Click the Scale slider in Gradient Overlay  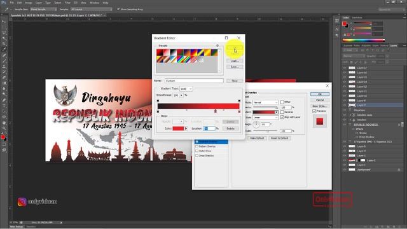[x=265, y=131]
